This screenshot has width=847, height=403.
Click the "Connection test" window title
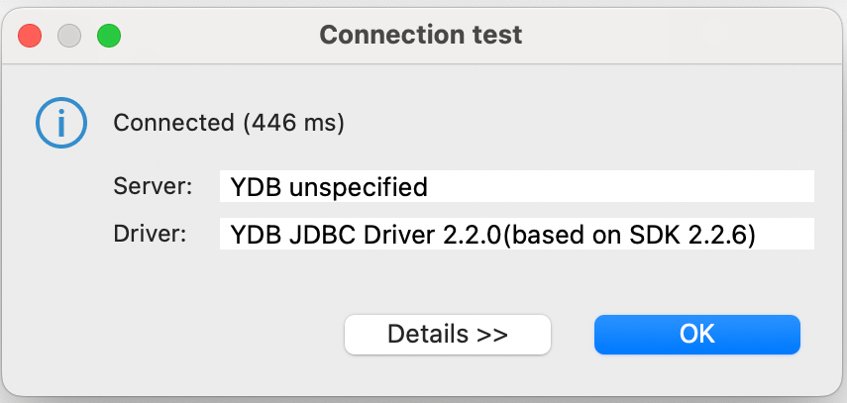tap(421, 36)
